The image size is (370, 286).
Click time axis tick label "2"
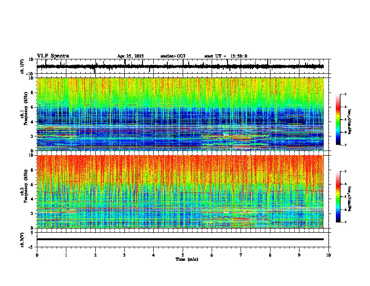(x=95, y=255)
